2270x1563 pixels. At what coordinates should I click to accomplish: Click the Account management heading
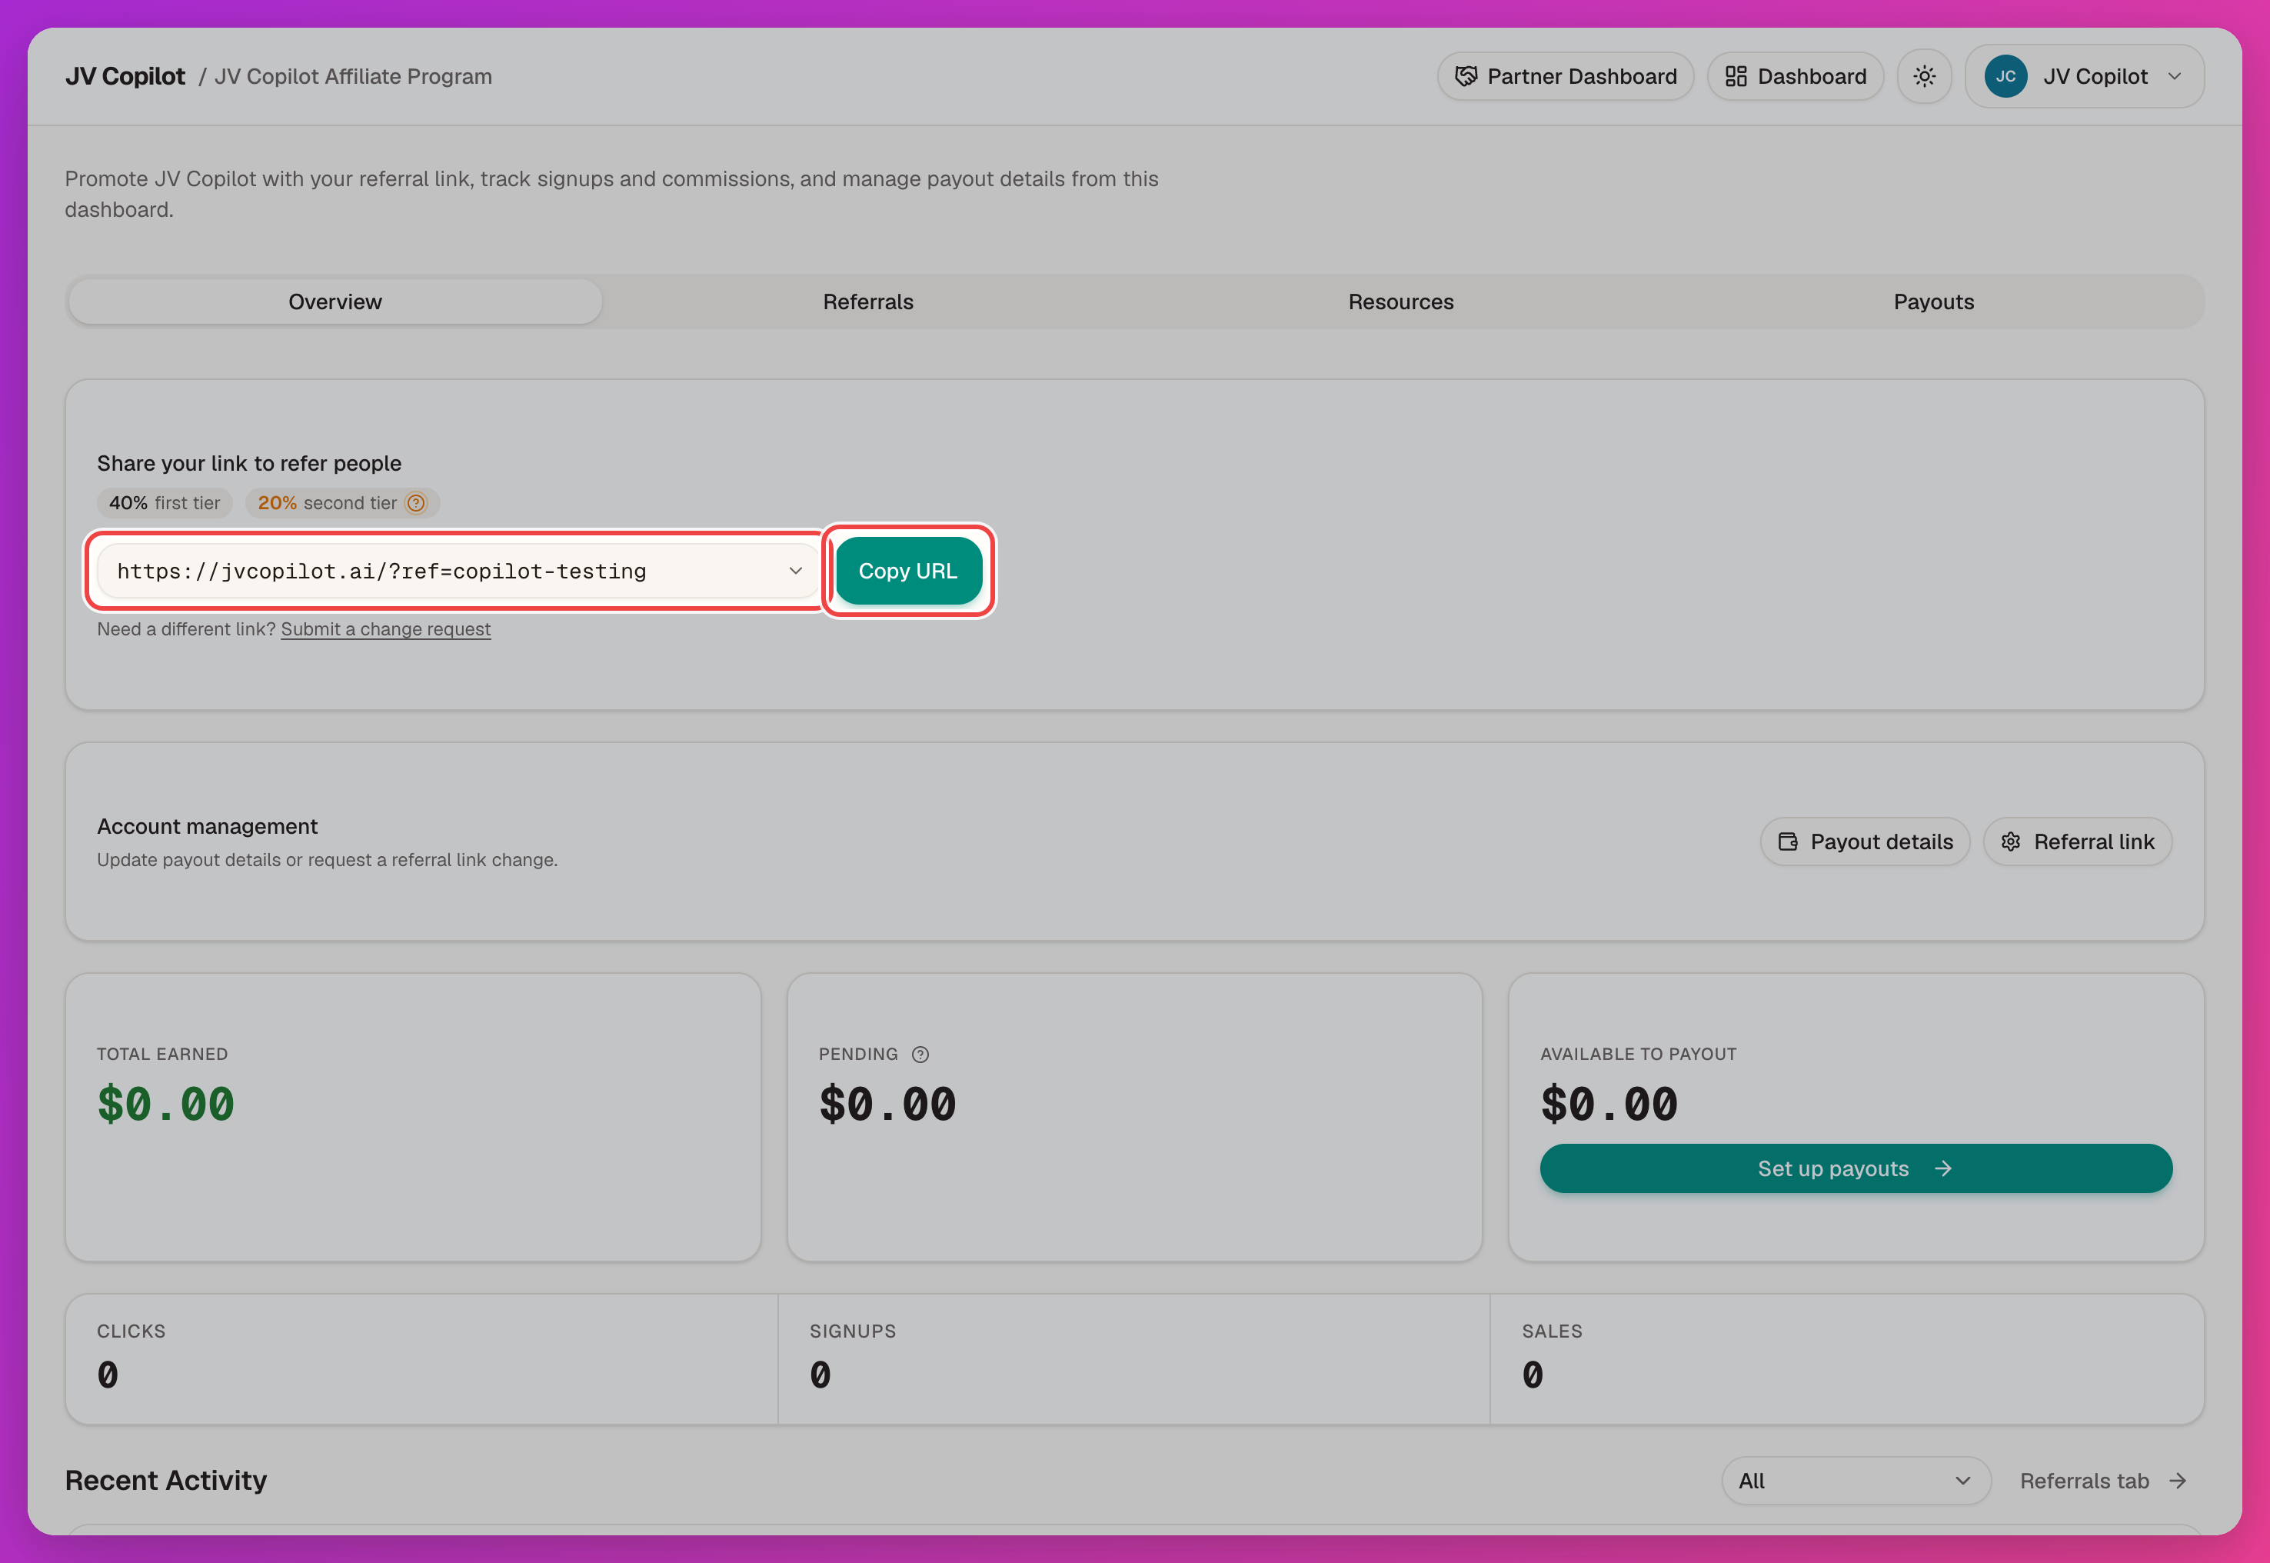(x=208, y=827)
